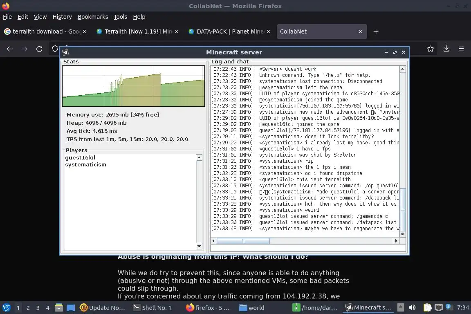The image size is (471, 314).
Task: Click the back arrow in Firefox
Action: click(10, 49)
